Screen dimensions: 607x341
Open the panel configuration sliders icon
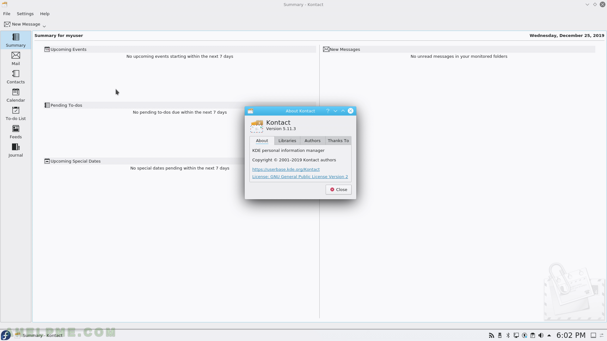point(602,335)
